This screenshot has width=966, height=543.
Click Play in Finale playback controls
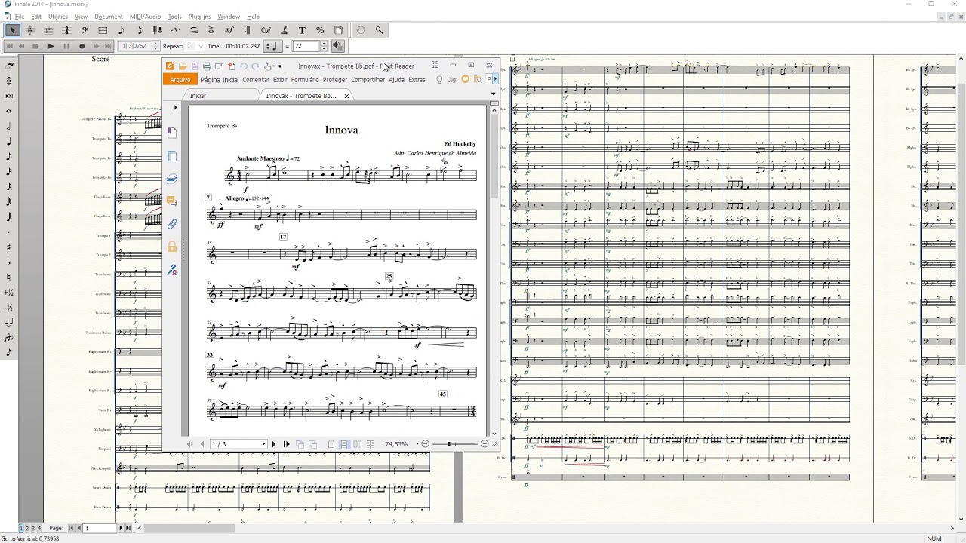(x=51, y=46)
